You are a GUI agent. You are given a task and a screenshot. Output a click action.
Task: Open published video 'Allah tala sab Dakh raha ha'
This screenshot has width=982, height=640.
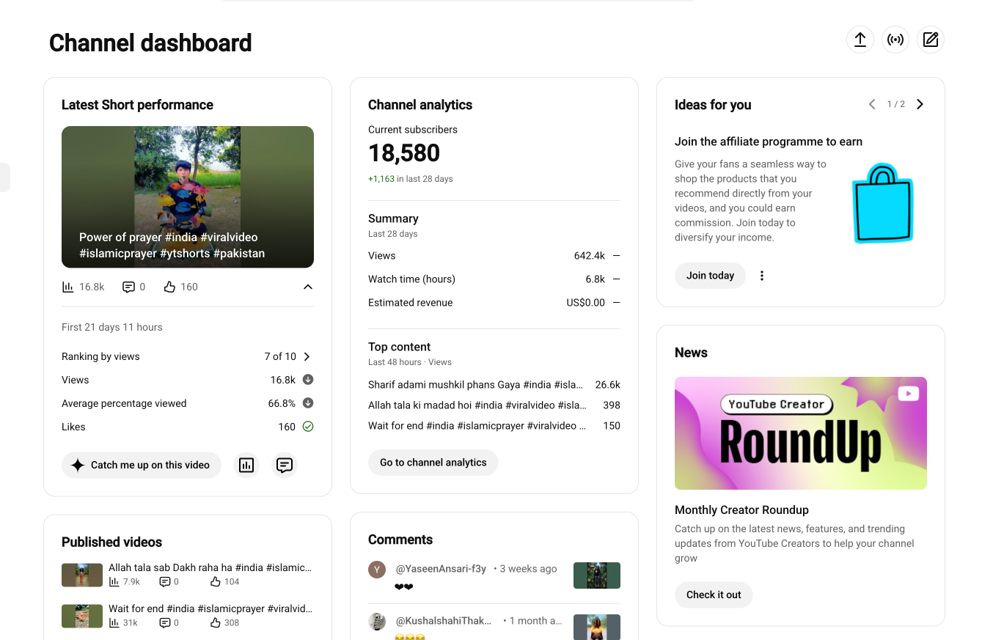tap(210, 567)
